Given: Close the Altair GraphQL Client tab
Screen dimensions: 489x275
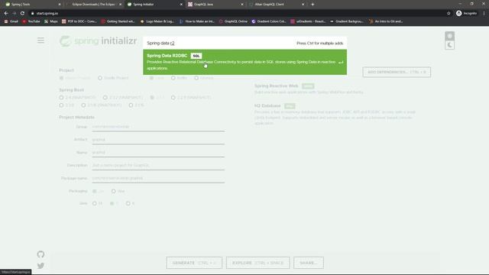Looking at the screenshot, I should point(303,5).
